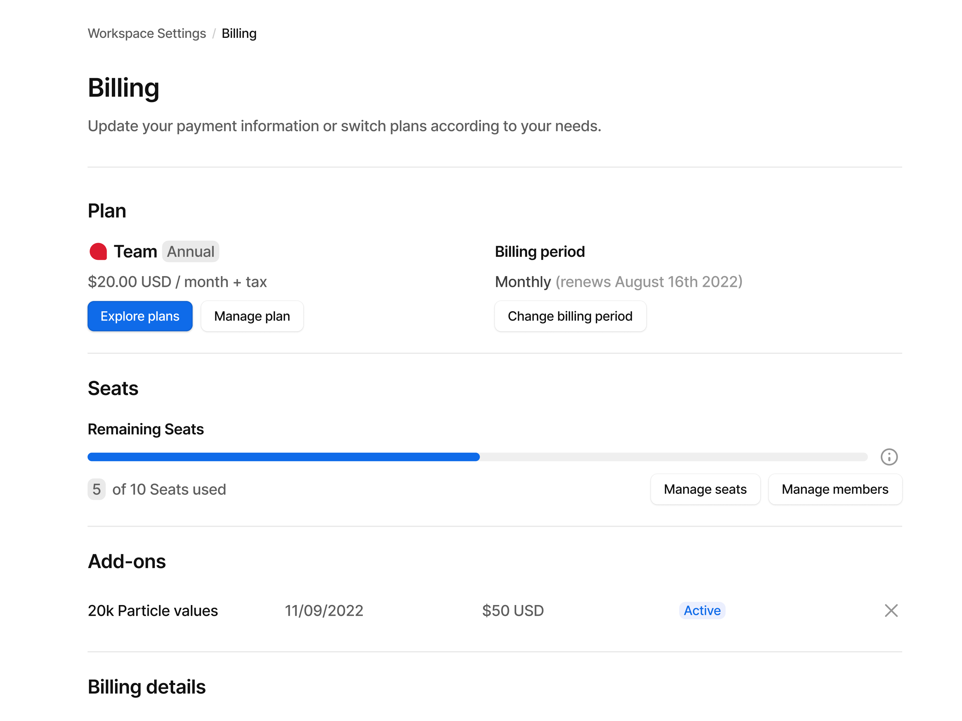Click the '5' seats used counter badge
The height and width of the screenshot is (721, 962).
point(97,489)
